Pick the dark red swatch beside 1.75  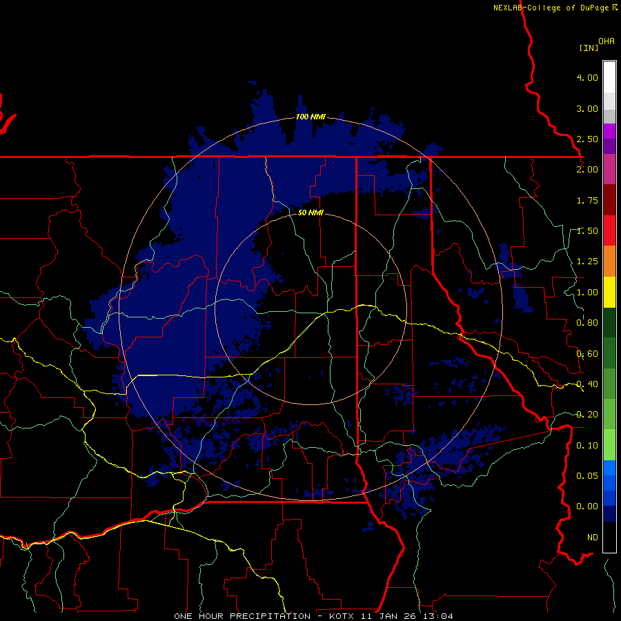[609, 200]
